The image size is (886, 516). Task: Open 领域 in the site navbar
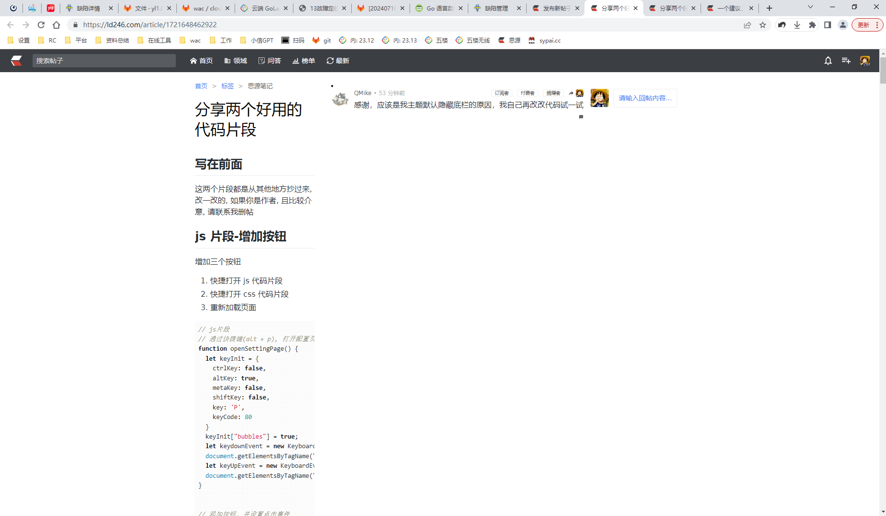pyautogui.click(x=236, y=61)
